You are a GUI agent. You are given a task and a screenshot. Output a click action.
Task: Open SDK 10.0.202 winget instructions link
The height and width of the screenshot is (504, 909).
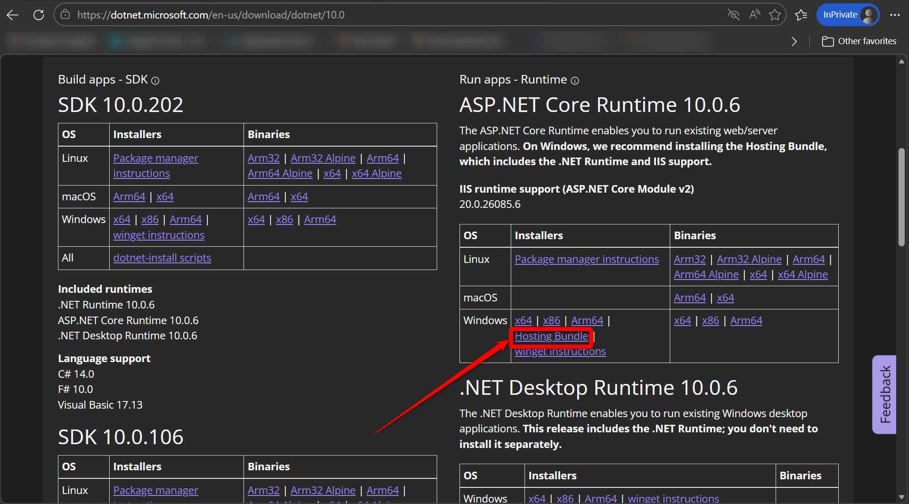click(x=159, y=235)
